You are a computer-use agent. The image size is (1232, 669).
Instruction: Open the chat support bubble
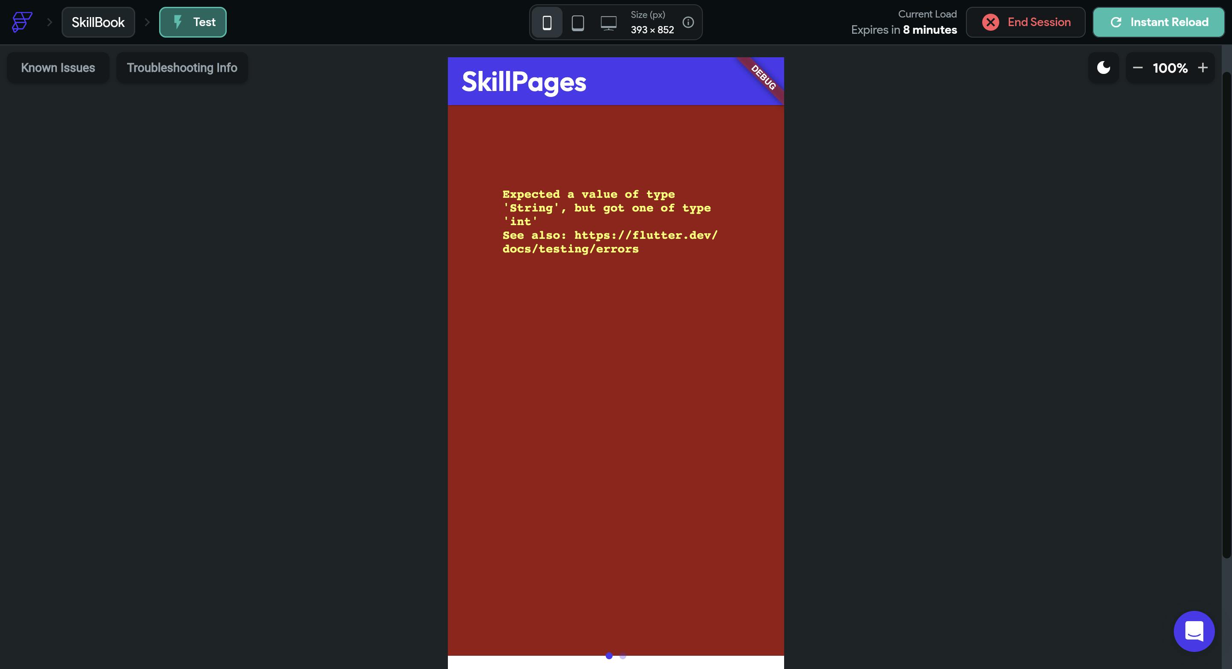tap(1194, 631)
